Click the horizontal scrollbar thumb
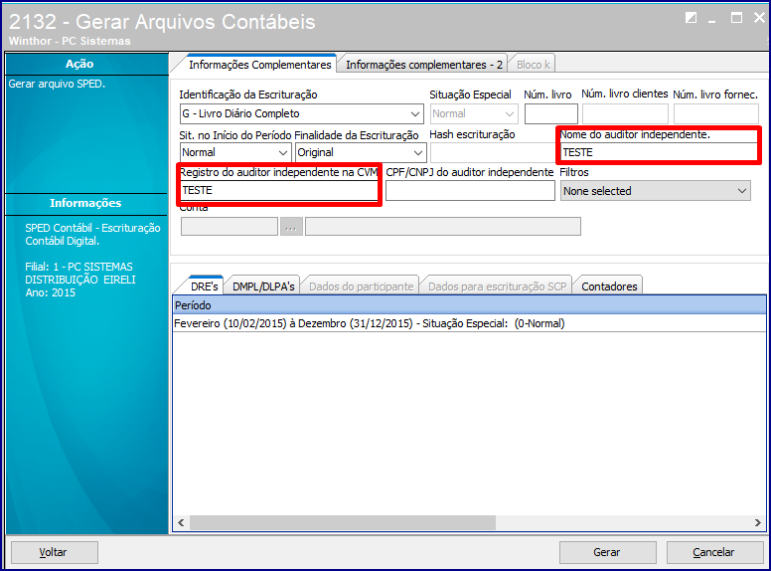The width and height of the screenshot is (771, 571). click(343, 523)
